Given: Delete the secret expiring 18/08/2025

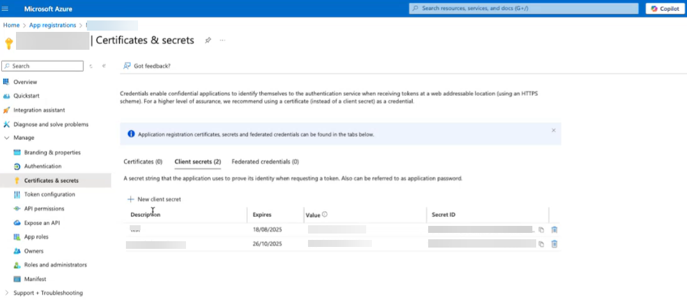Looking at the screenshot, I should pos(554,230).
